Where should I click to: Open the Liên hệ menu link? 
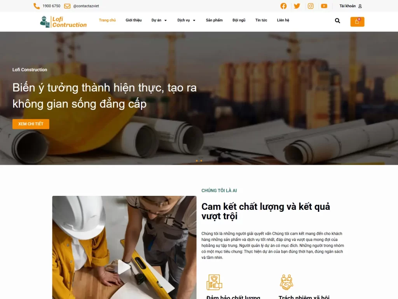(x=283, y=20)
